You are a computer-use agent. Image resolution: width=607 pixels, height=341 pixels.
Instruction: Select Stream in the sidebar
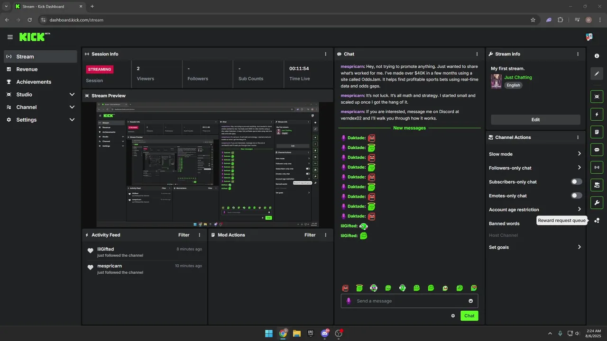pyautogui.click(x=40, y=56)
